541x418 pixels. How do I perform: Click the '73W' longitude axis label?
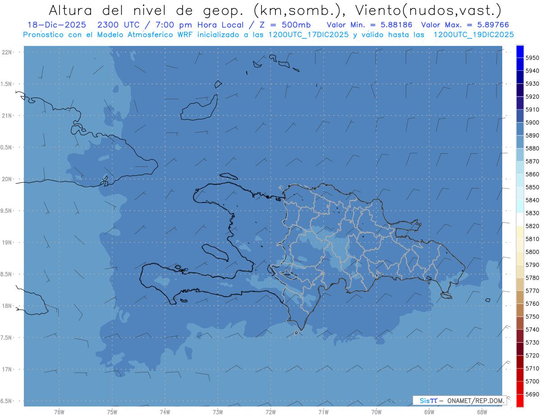point(218,412)
